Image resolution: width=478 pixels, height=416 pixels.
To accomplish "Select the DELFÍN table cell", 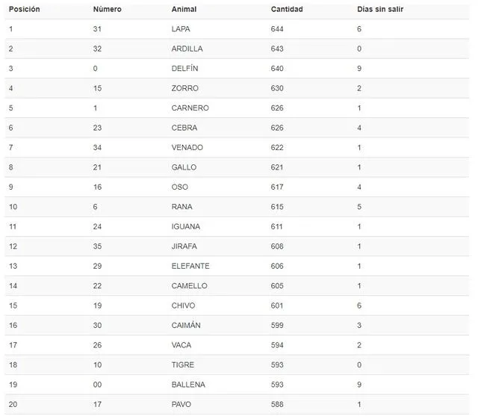I will (x=184, y=68).
